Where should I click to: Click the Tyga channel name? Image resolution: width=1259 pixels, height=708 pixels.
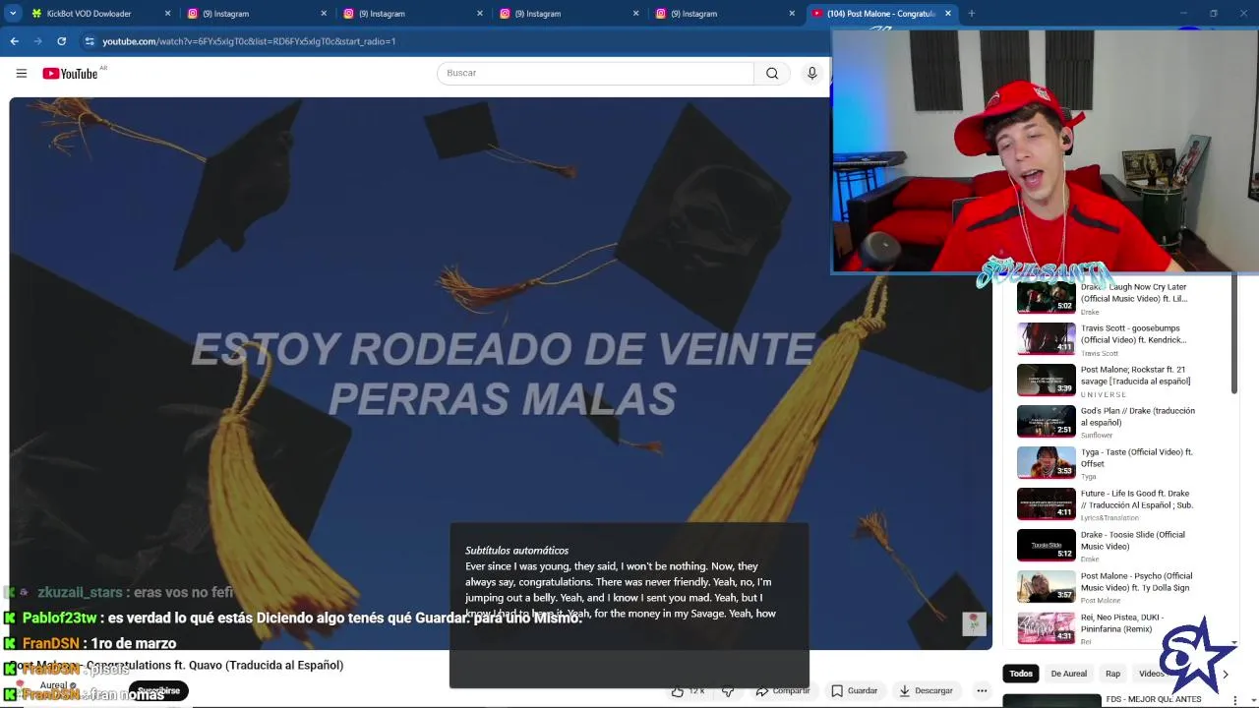(1089, 477)
